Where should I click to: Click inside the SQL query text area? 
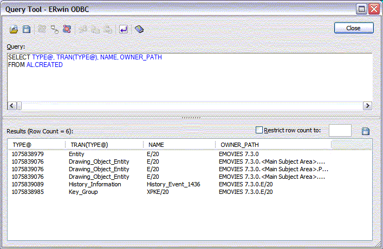click(190, 81)
